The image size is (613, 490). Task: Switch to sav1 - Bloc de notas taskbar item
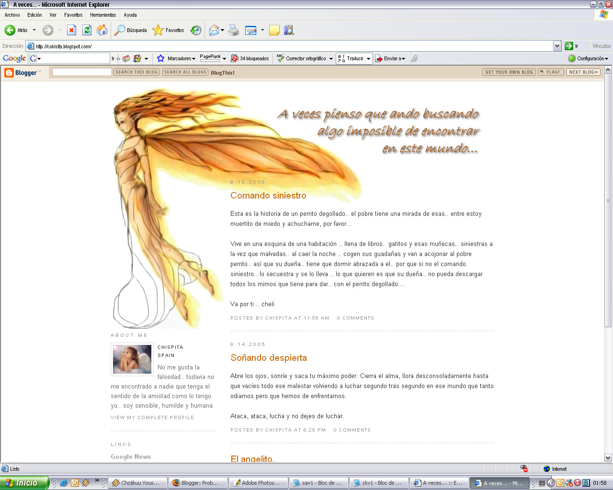click(319, 483)
